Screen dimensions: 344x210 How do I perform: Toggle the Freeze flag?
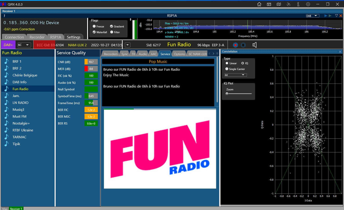pos(94,26)
